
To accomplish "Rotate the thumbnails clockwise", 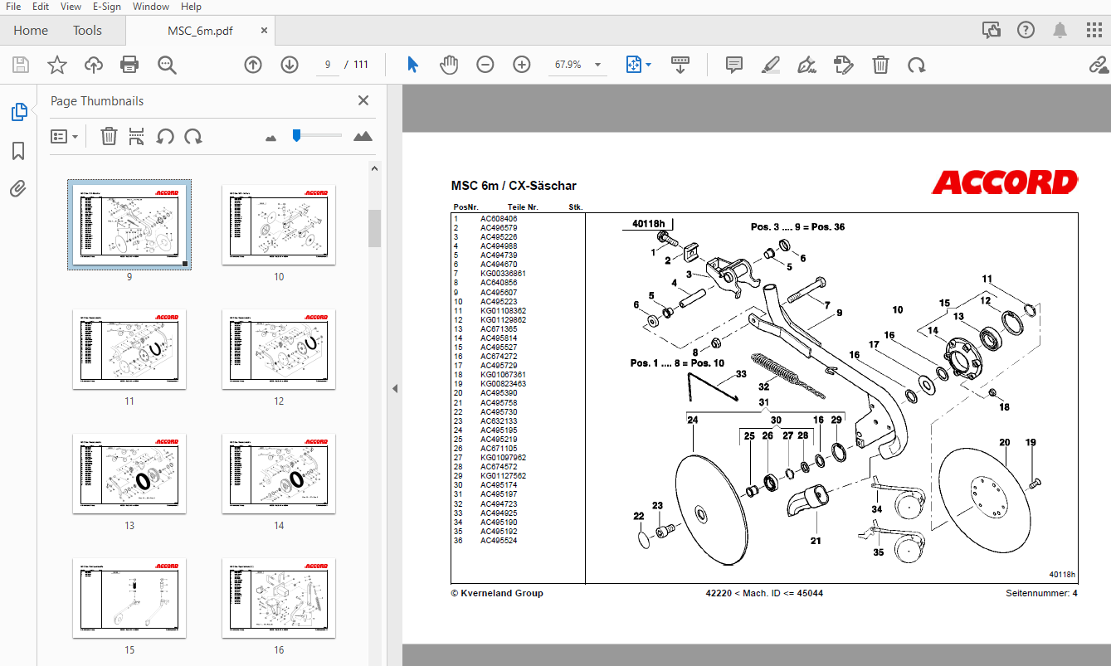I will [192, 136].
